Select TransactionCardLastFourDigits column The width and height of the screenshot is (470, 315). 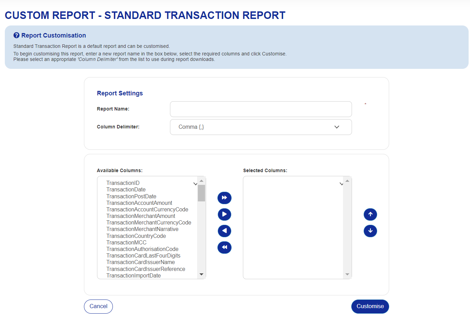143,255
